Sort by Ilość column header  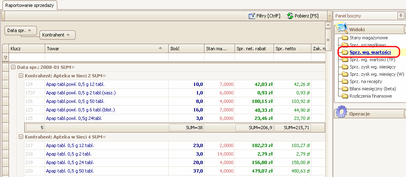(186, 49)
